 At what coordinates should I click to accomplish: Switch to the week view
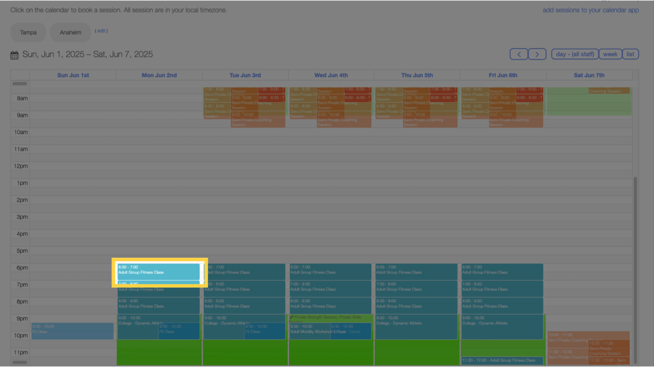(x=610, y=54)
